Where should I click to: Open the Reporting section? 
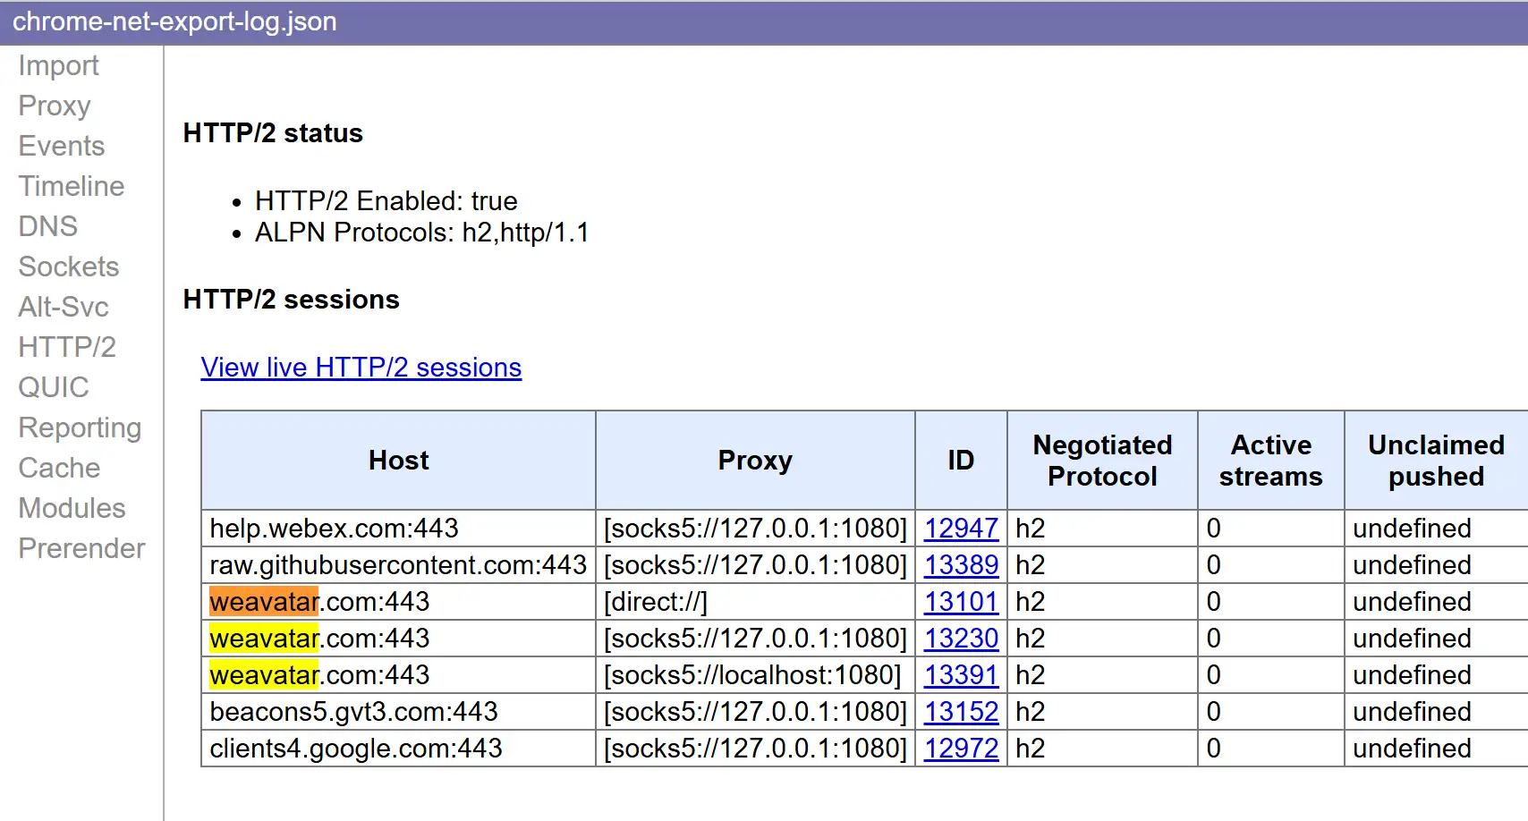[x=80, y=428]
